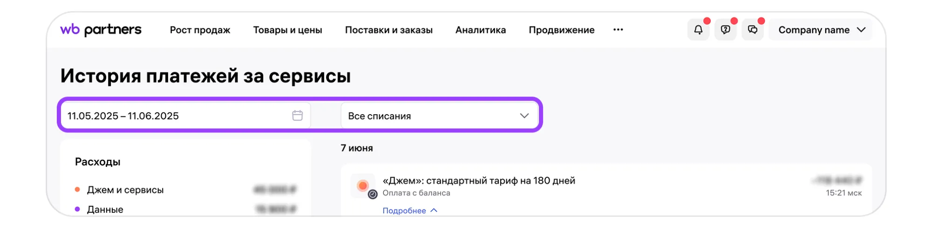Click the orange dot beside Джем и сервисы
The image size is (931, 228).
point(77,189)
